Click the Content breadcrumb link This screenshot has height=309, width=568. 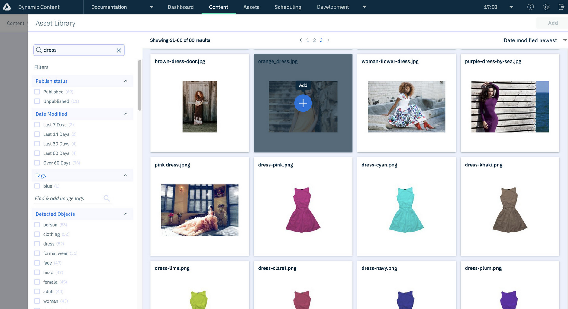pos(15,23)
